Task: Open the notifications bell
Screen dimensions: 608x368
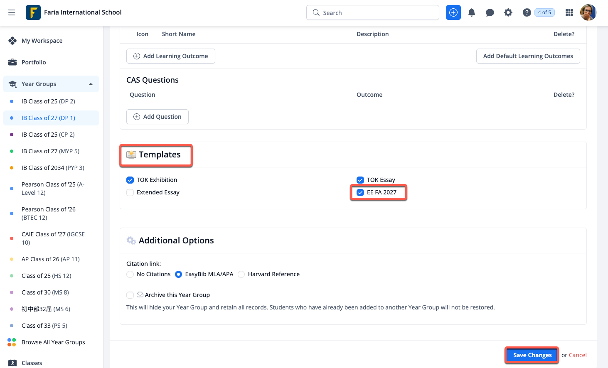Action: click(x=471, y=12)
